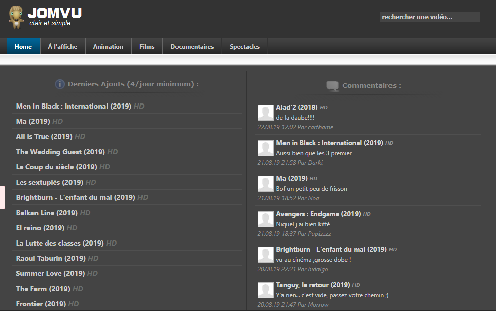The image size is (496, 311).
Task: Click the JOMVU title text
Action: tap(55, 13)
